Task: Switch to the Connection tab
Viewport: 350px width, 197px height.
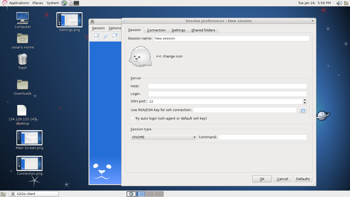Action: [156, 30]
